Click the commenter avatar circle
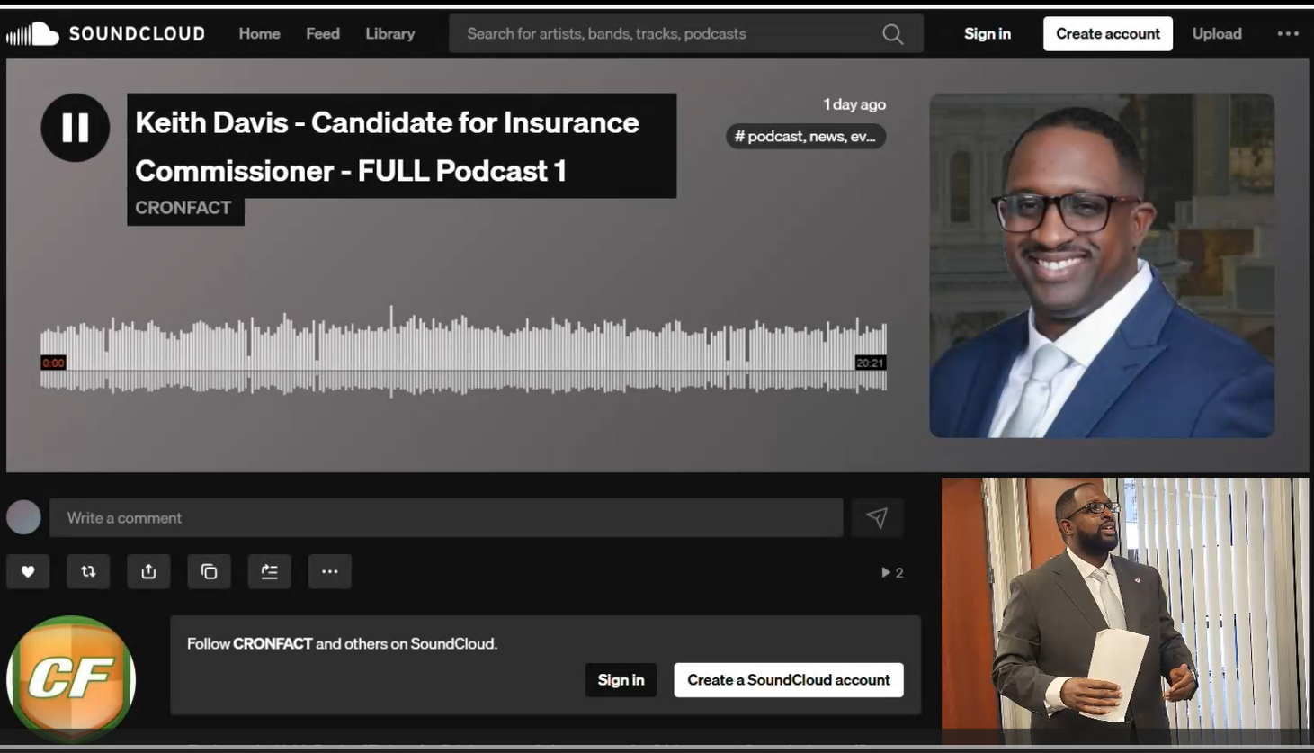Viewport: 1314px width, 753px height. click(x=23, y=517)
